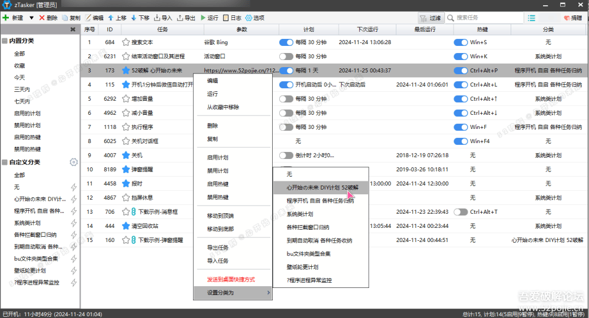Toggle favorite star for 挡屏休息 task
589x318 pixels.
pos(126,197)
